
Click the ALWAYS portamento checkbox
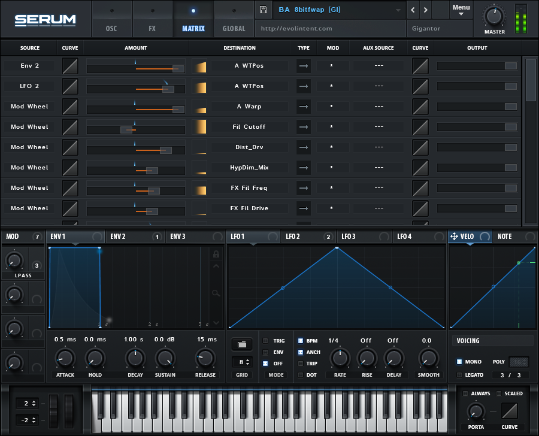pos(465,393)
